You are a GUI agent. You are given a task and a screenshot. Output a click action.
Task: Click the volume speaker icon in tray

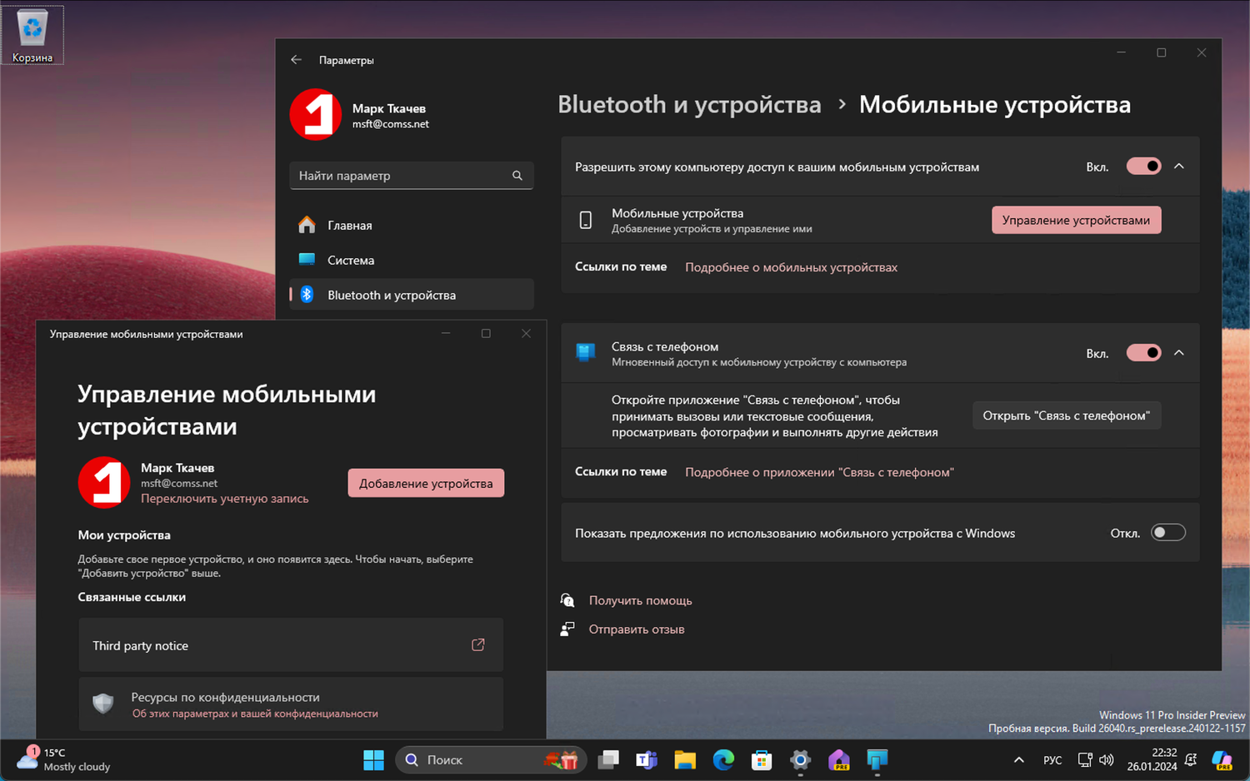tap(1106, 759)
